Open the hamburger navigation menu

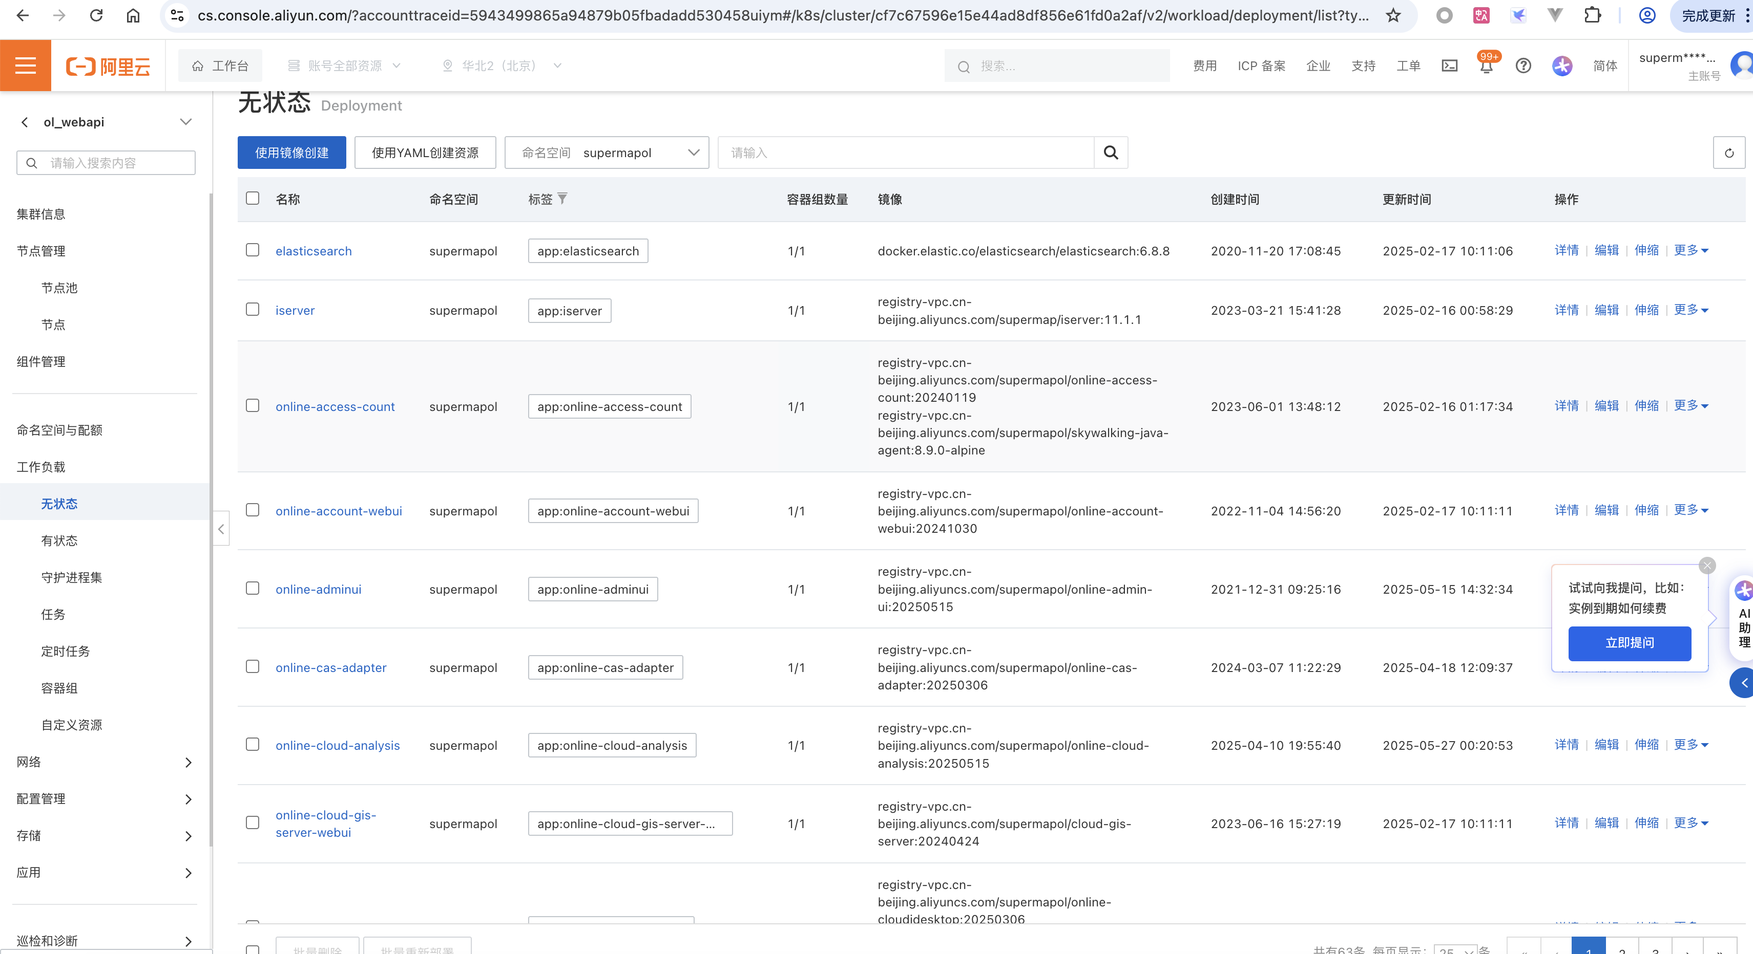pyautogui.click(x=25, y=66)
